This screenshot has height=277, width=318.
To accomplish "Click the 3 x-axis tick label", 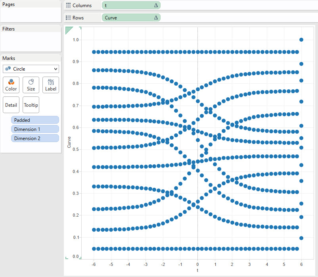I will [249, 264].
